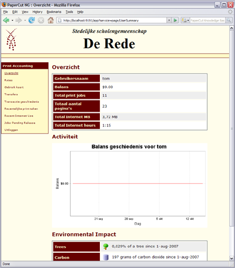Minimize the Firefox window
Image resolution: width=235 pixels, height=268 pixels.
pyautogui.click(x=217, y=5)
